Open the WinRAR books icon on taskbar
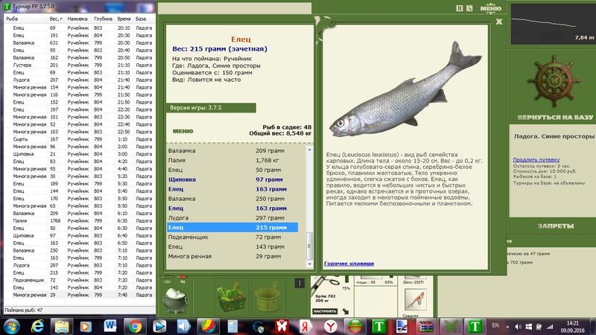The image size is (596, 335). click(x=426, y=326)
